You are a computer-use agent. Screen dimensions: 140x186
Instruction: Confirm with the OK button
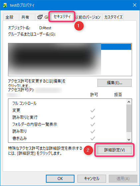tap(60, 179)
